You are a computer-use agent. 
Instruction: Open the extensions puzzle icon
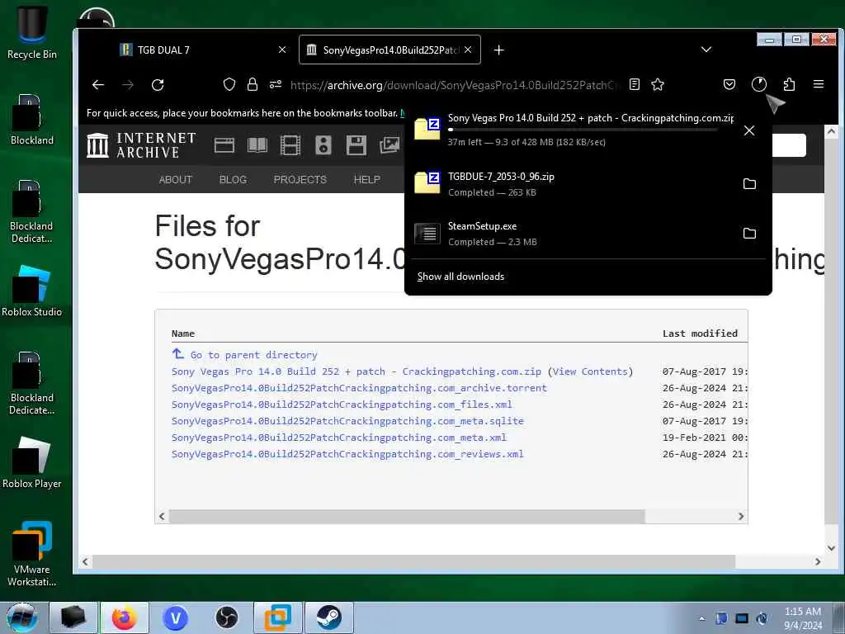pos(789,85)
